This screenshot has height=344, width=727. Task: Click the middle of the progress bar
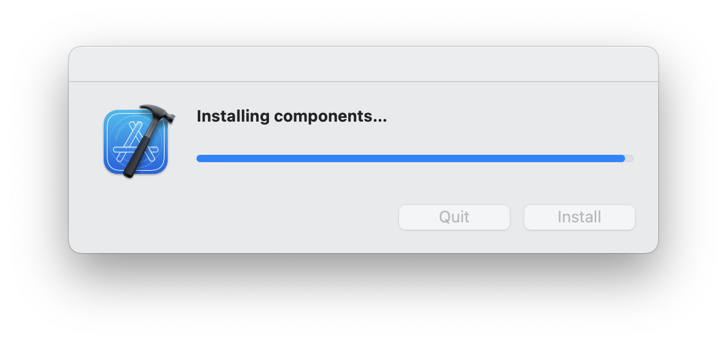pyautogui.click(x=415, y=158)
